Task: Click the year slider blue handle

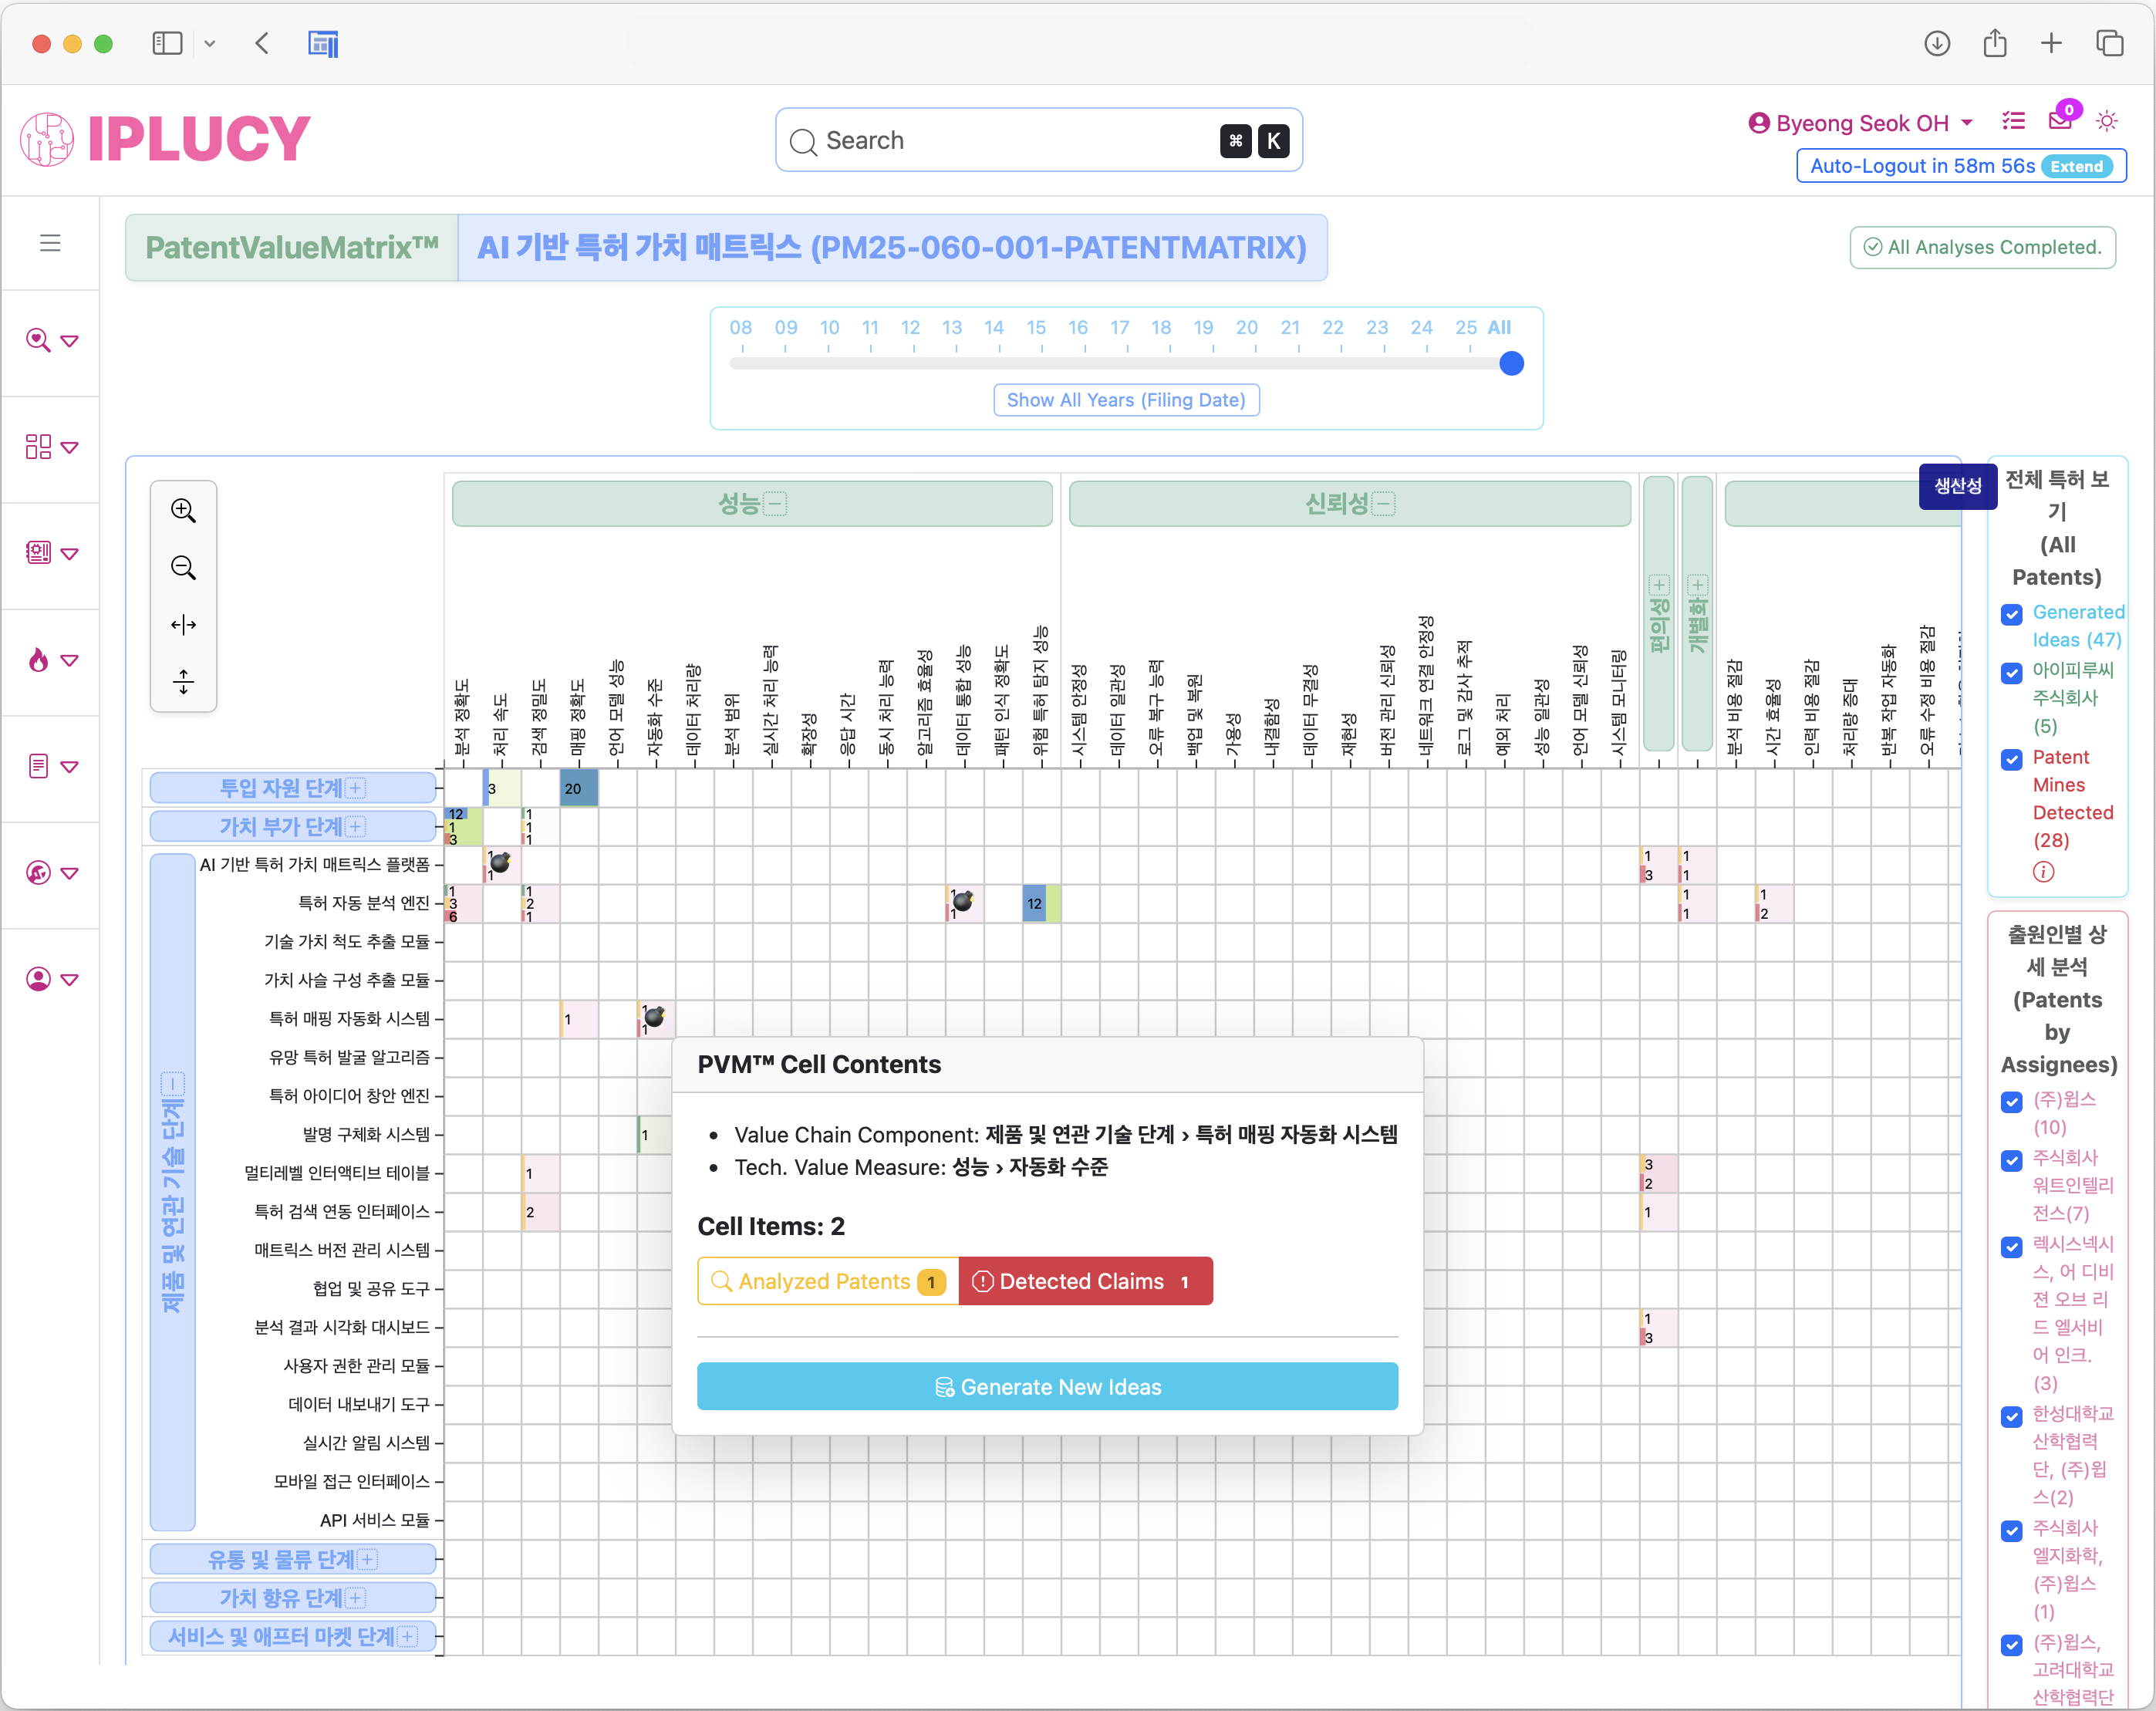Action: (x=1511, y=364)
